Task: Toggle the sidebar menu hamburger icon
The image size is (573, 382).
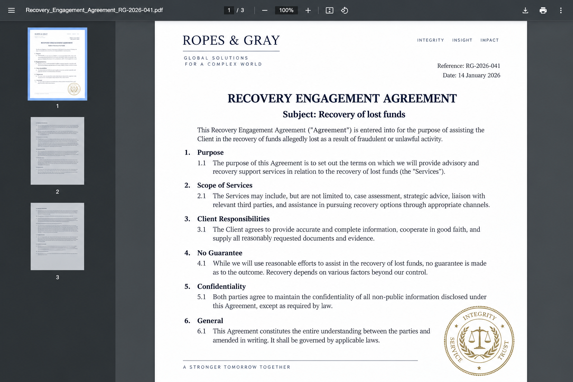Action: (x=12, y=10)
